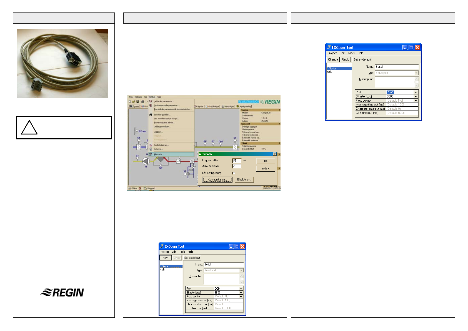Click icon beside 'Synkronisera alla parametrar' entry

[151, 105]
